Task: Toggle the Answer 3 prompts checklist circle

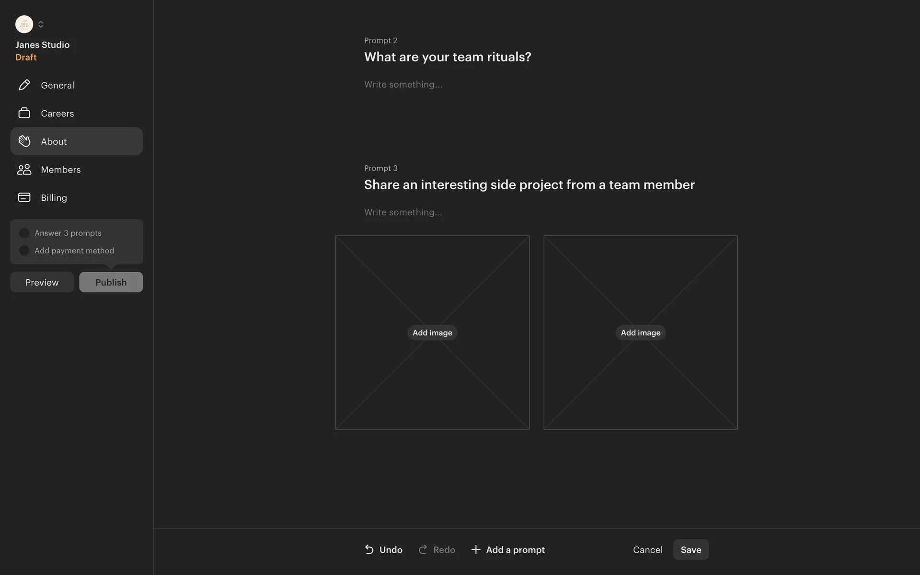Action: coord(24,233)
